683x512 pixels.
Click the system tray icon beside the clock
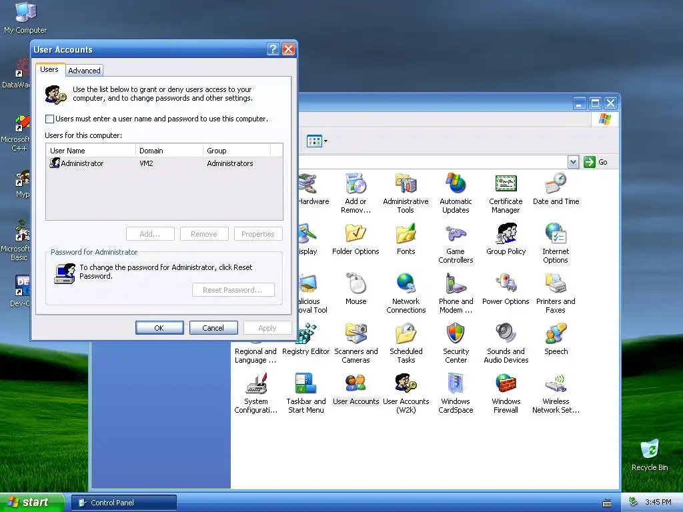[x=634, y=502]
